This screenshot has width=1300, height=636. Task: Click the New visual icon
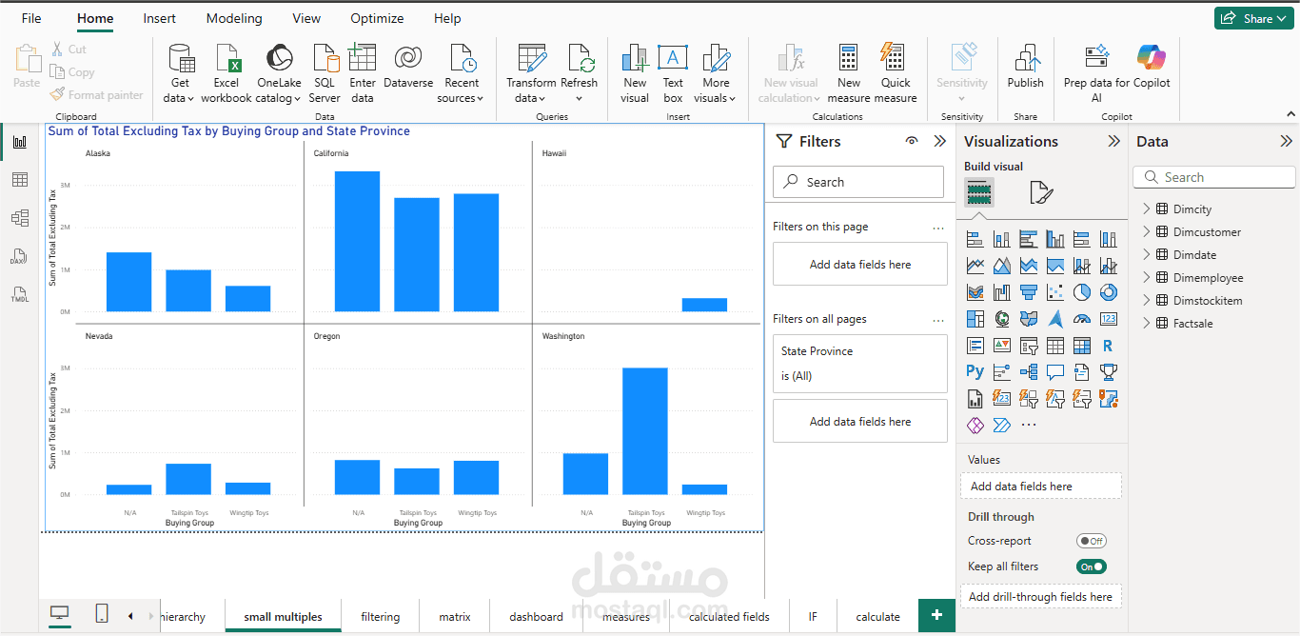point(635,59)
